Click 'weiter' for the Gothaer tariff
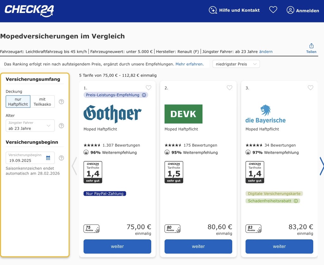The image size is (324, 265). (x=117, y=246)
